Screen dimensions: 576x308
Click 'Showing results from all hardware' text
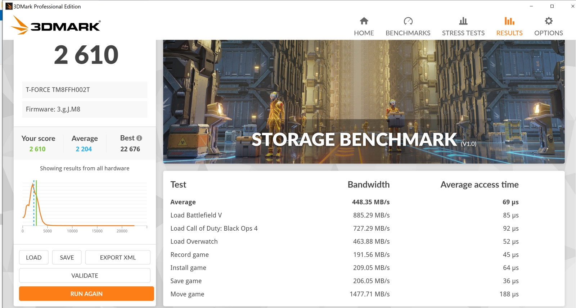coord(85,168)
